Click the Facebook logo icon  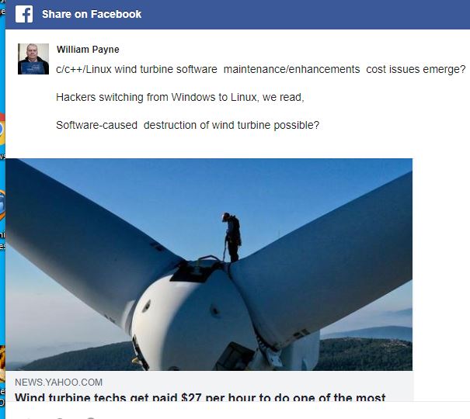click(x=24, y=14)
